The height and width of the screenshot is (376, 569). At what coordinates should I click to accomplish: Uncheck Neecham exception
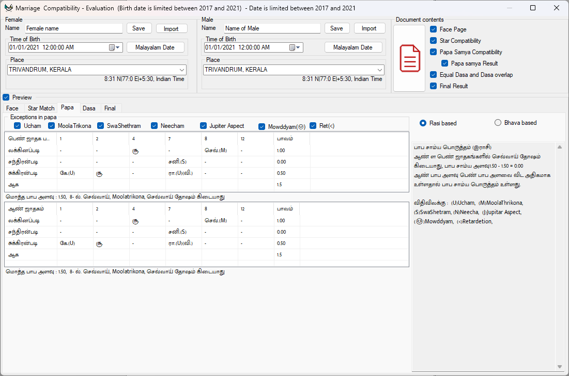point(154,126)
